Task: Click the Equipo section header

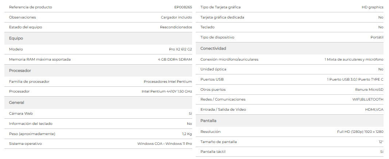Action: coord(98,38)
